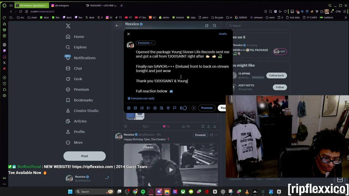Click the bold formatting icon in the compose toolbar

click(181, 108)
